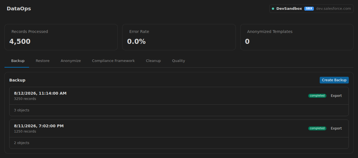Click completed badge on 8/11/2026 backup
358x158 pixels.
pos(317,128)
